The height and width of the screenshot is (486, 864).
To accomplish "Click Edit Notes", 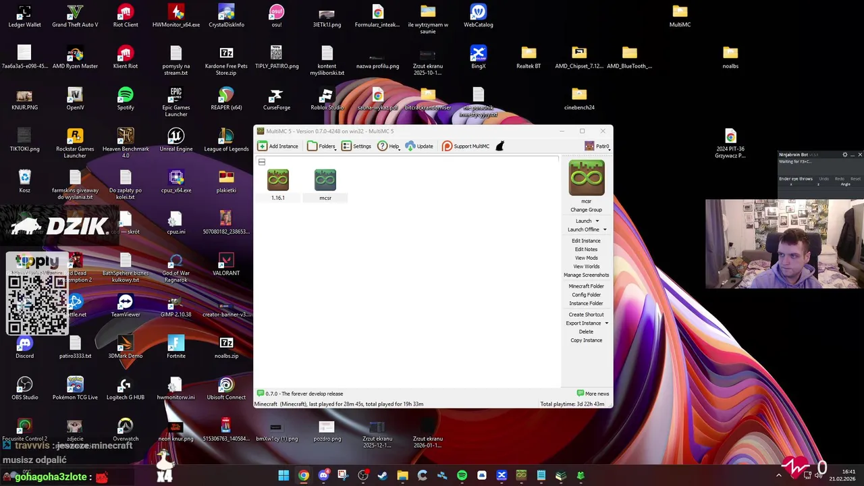I will pos(586,250).
